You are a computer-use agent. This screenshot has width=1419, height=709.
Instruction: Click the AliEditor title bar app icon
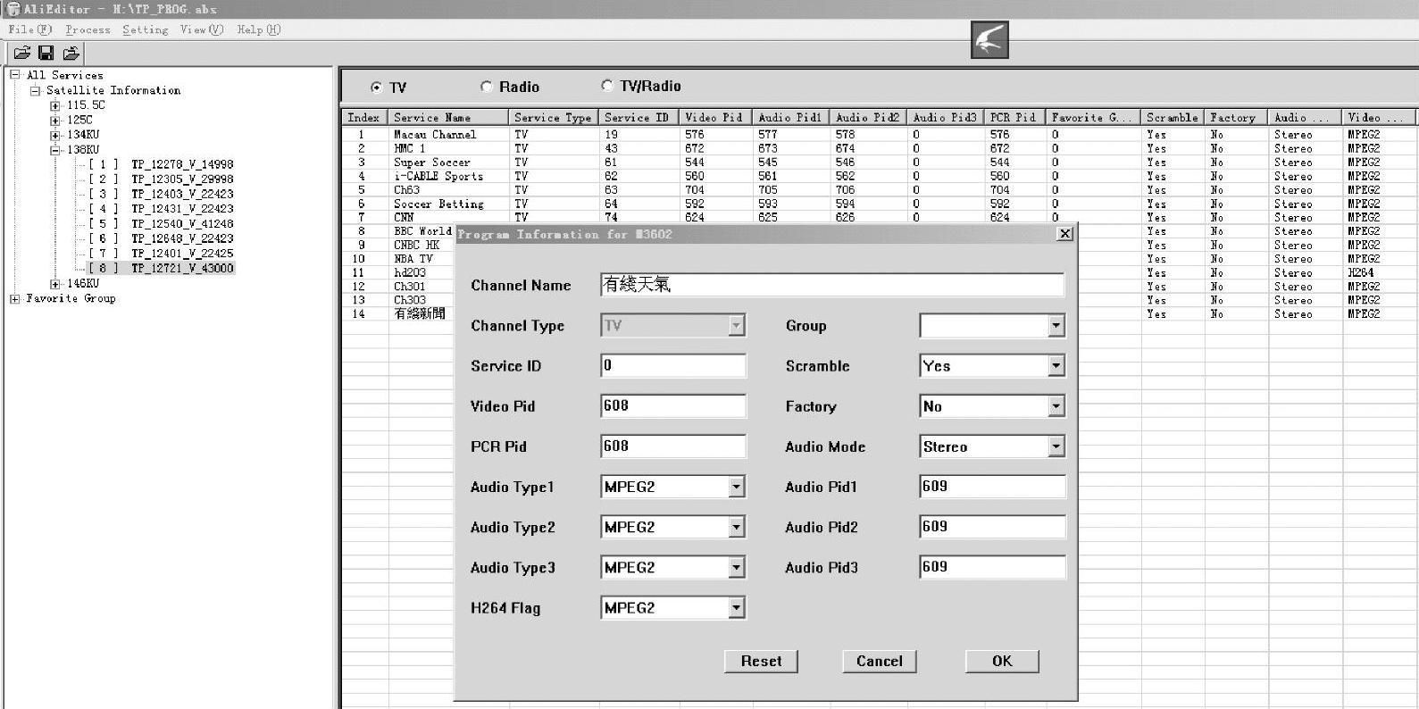click(x=13, y=9)
